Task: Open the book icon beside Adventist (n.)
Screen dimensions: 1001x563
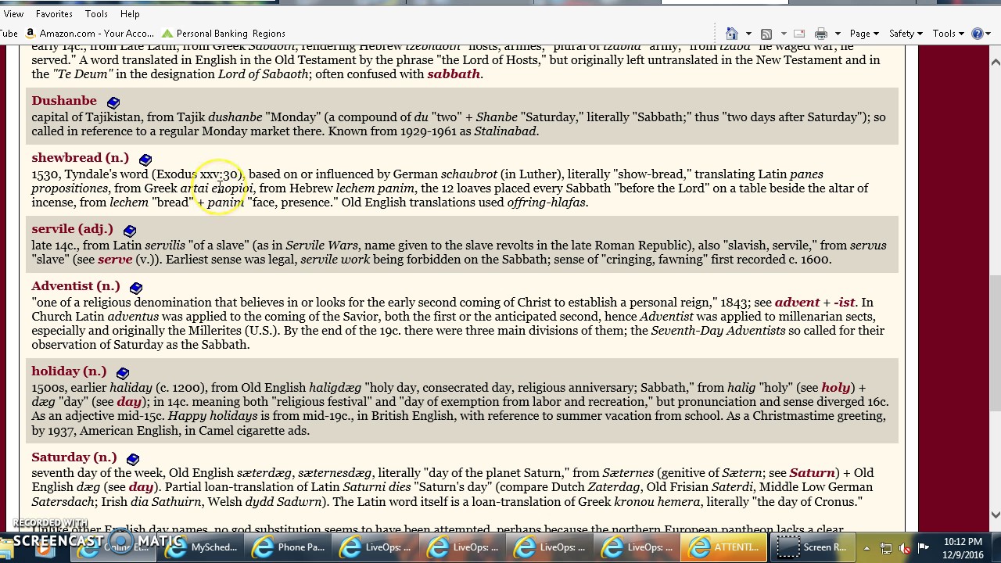Action: tap(136, 288)
